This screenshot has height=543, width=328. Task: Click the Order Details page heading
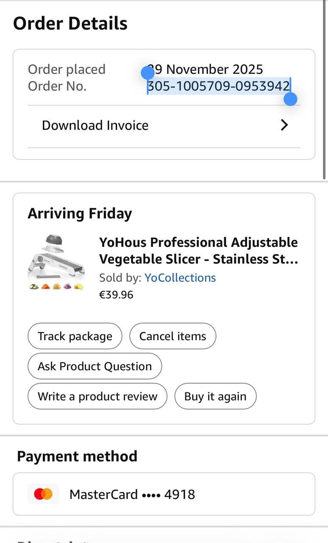(70, 24)
